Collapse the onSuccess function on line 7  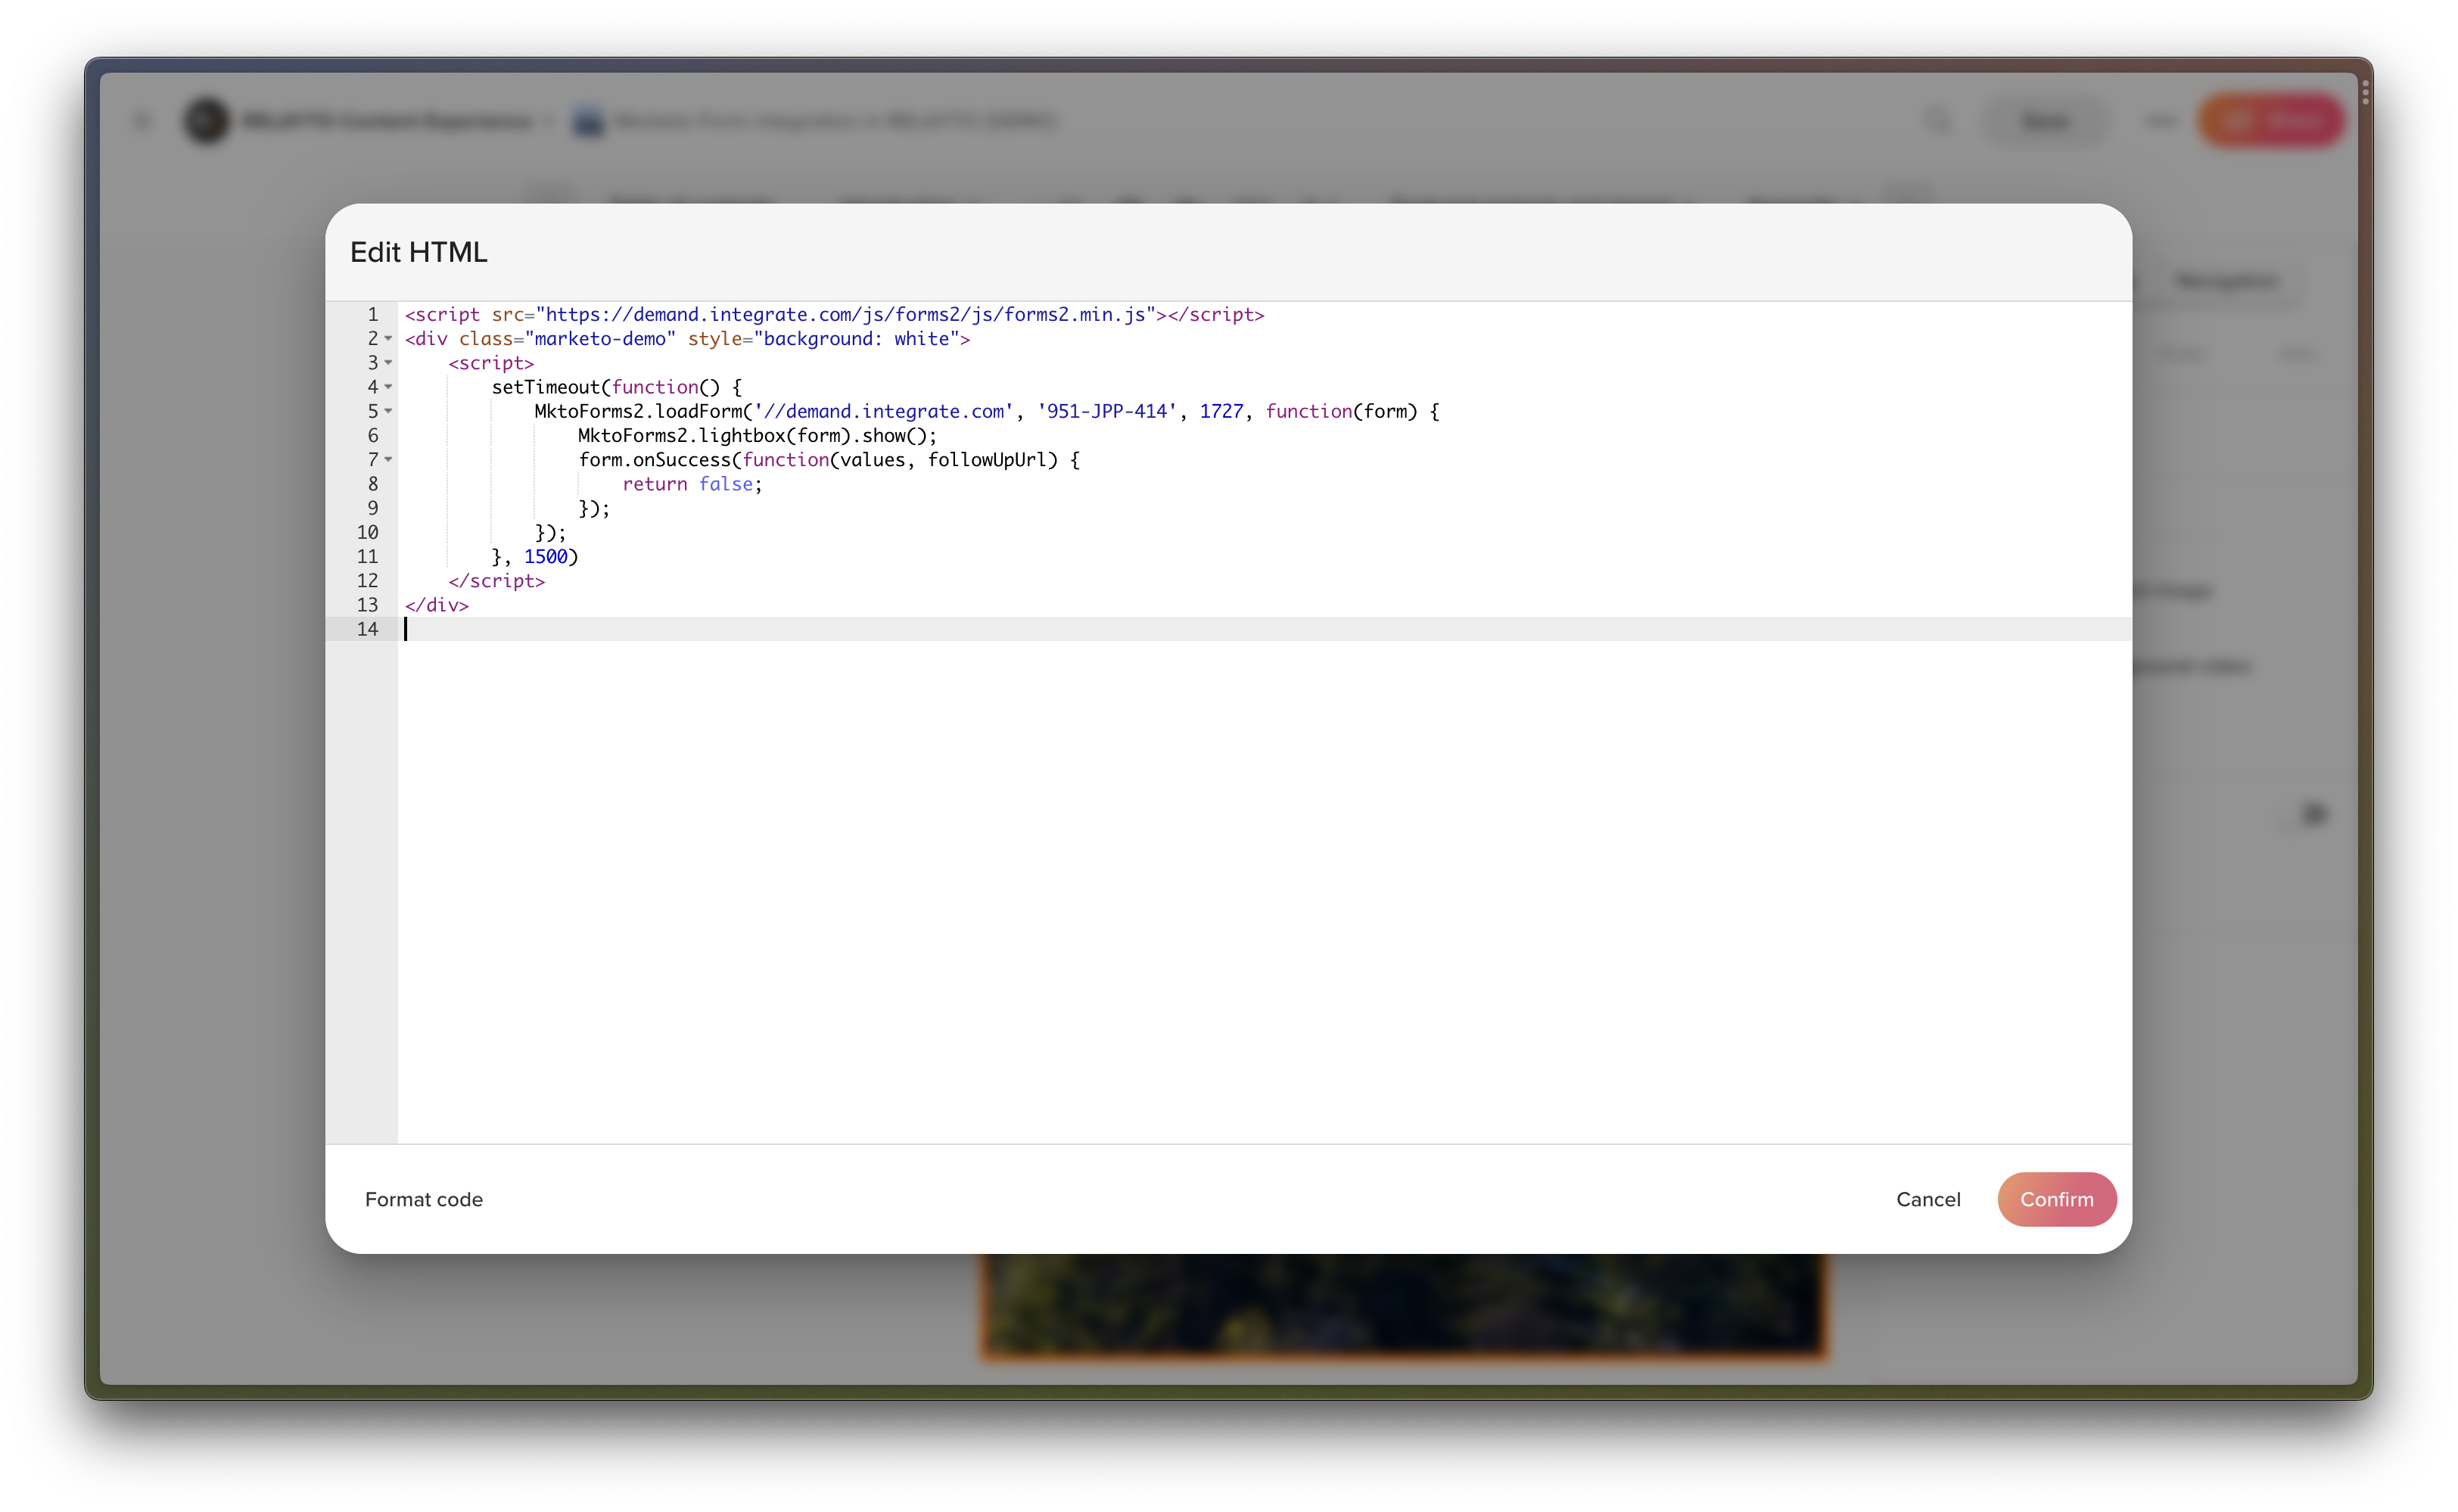click(x=388, y=460)
